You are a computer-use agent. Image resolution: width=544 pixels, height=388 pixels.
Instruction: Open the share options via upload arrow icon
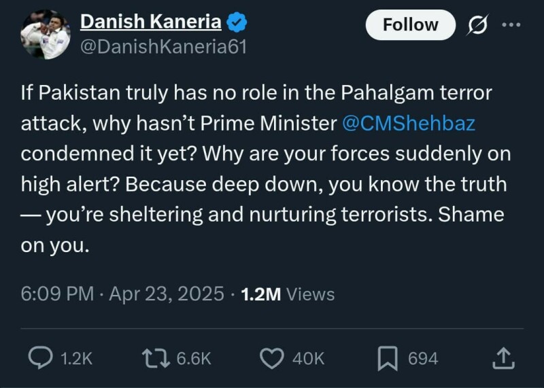click(x=500, y=358)
